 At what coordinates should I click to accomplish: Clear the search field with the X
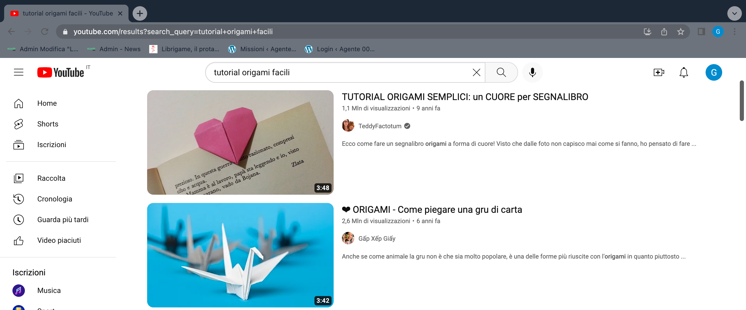point(476,72)
